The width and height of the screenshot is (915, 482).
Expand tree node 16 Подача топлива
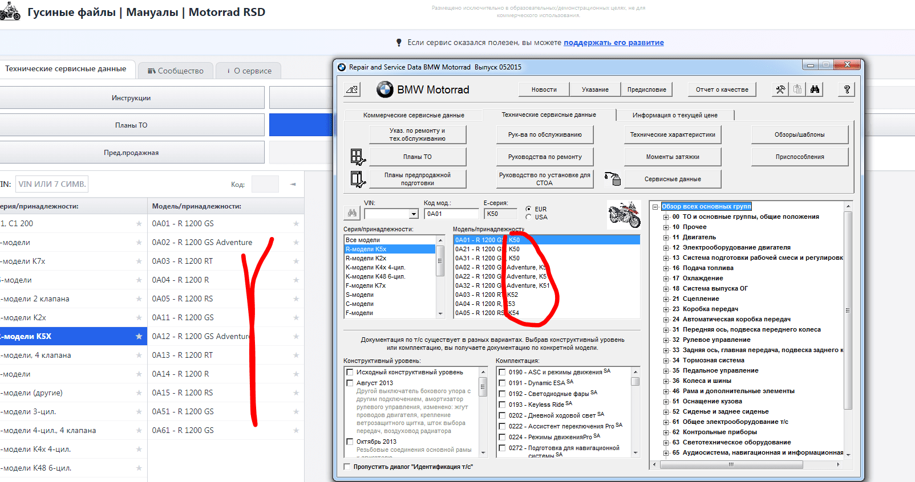(666, 268)
